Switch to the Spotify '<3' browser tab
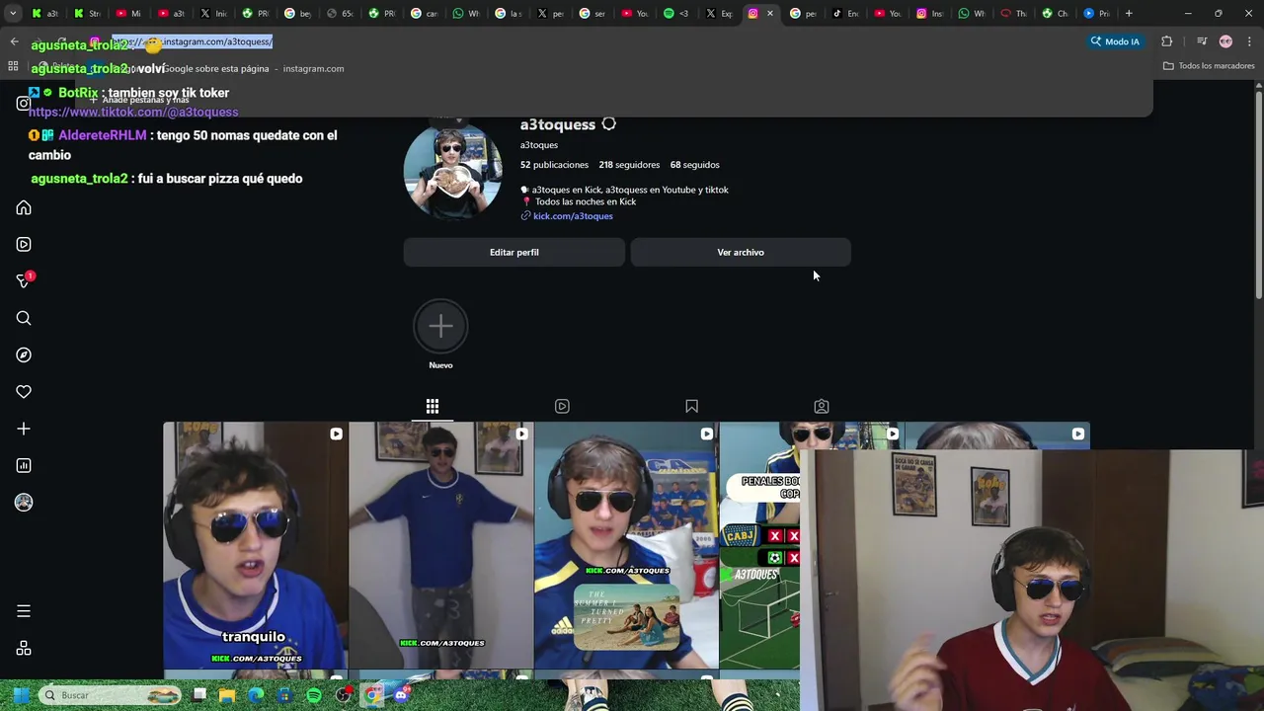 675,13
